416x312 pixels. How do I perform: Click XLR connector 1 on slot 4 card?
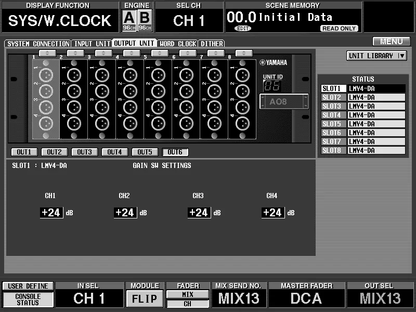[x=131, y=75]
